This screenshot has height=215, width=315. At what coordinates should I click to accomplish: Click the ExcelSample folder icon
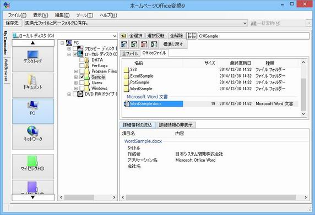pyautogui.click(x=126, y=76)
